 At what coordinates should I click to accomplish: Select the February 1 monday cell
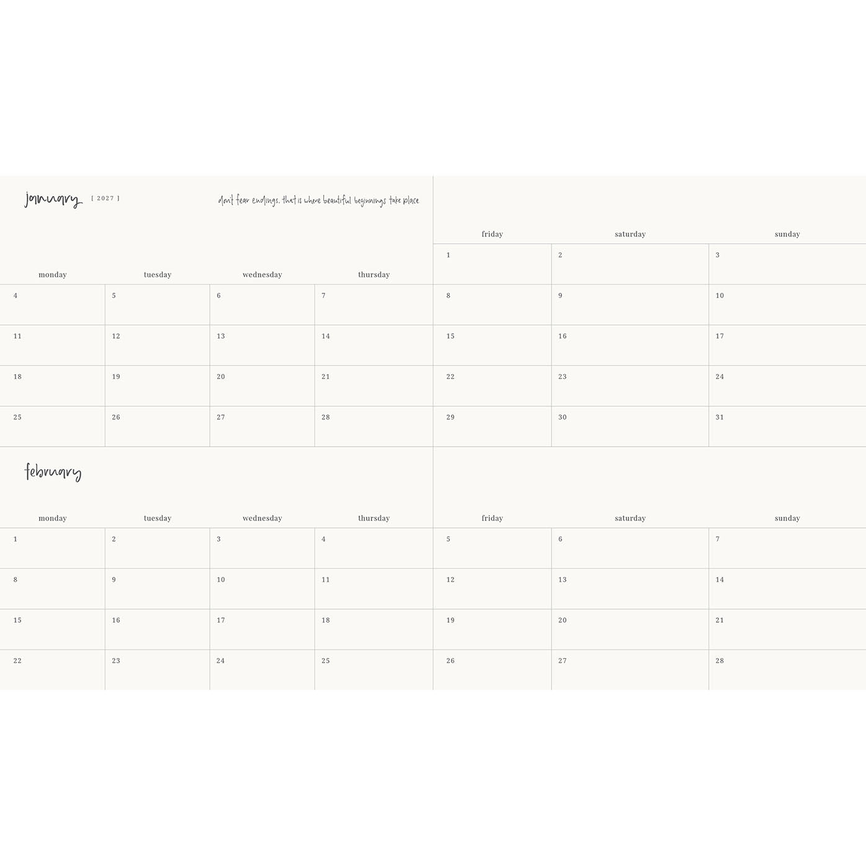point(52,548)
